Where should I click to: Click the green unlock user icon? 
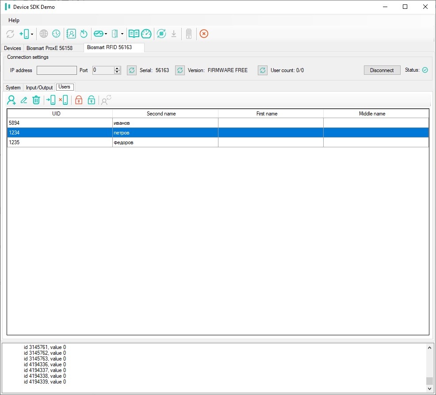(91, 100)
